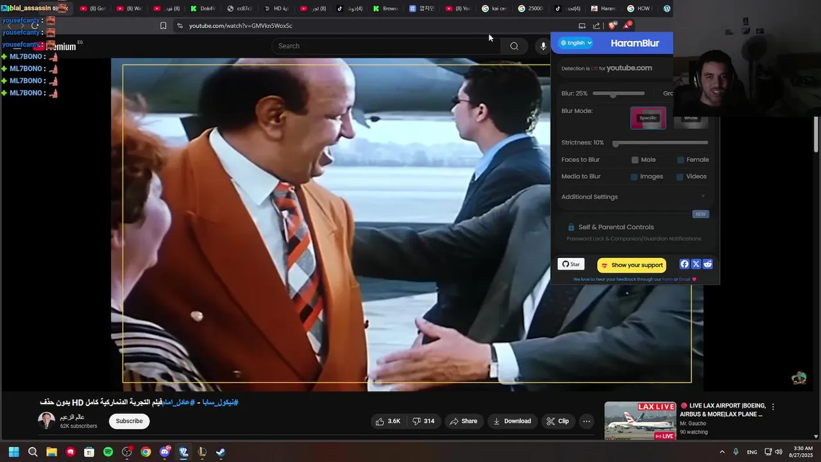This screenshot has width=821, height=462.
Task: Open the site settings icon beside URL
Action: pos(180,26)
